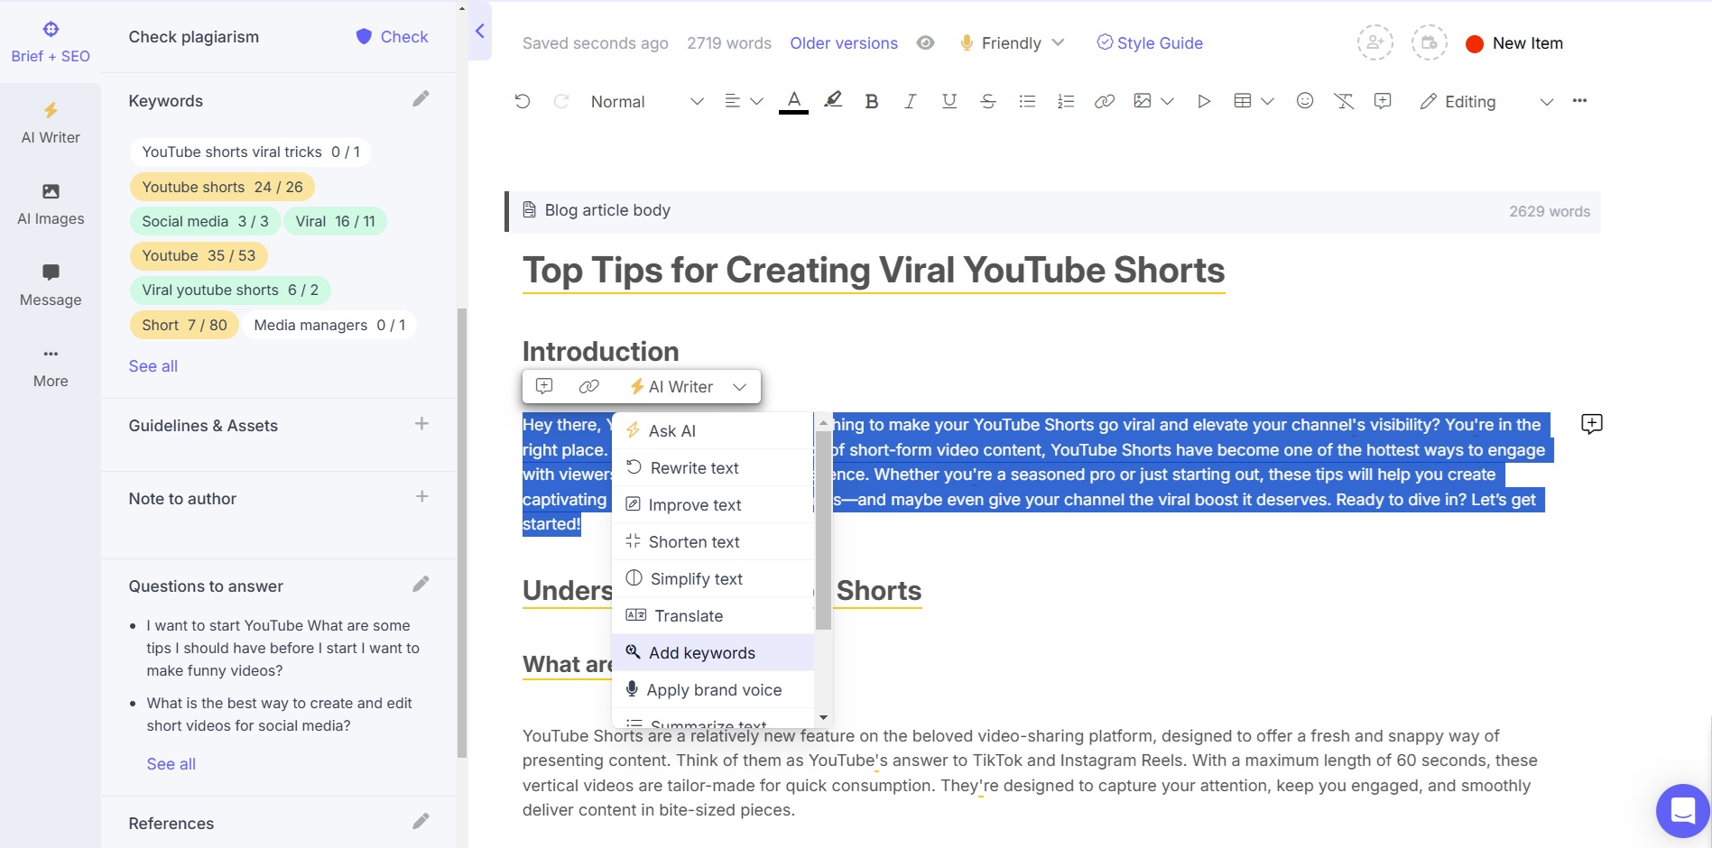Select the 'Viral 16 / 11' keyword chip

[x=335, y=221]
